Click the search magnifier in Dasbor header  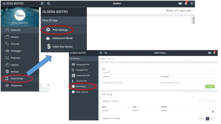tap(48, 3)
